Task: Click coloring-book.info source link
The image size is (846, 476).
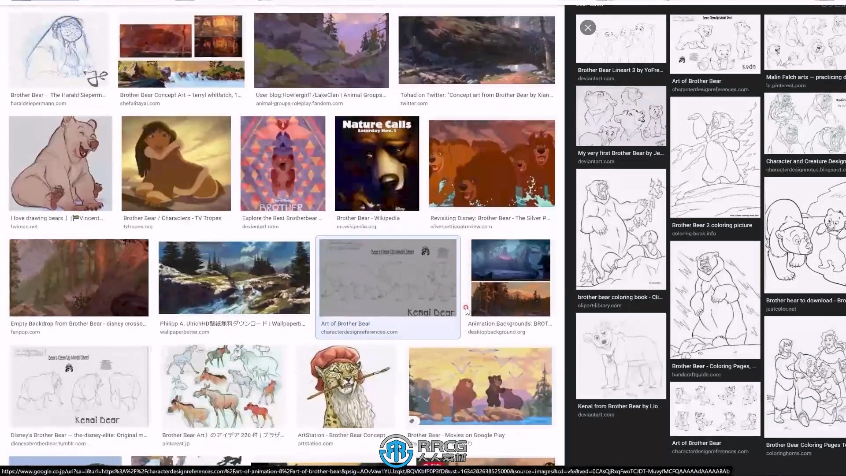Action: (694, 234)
